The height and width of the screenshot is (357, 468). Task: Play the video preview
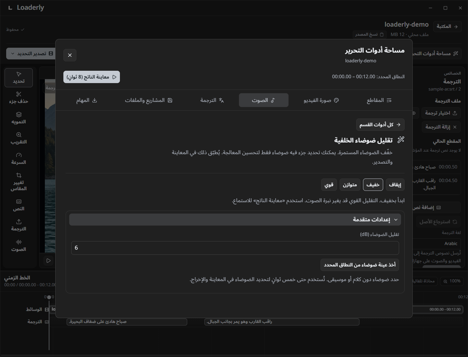(48, 261)
